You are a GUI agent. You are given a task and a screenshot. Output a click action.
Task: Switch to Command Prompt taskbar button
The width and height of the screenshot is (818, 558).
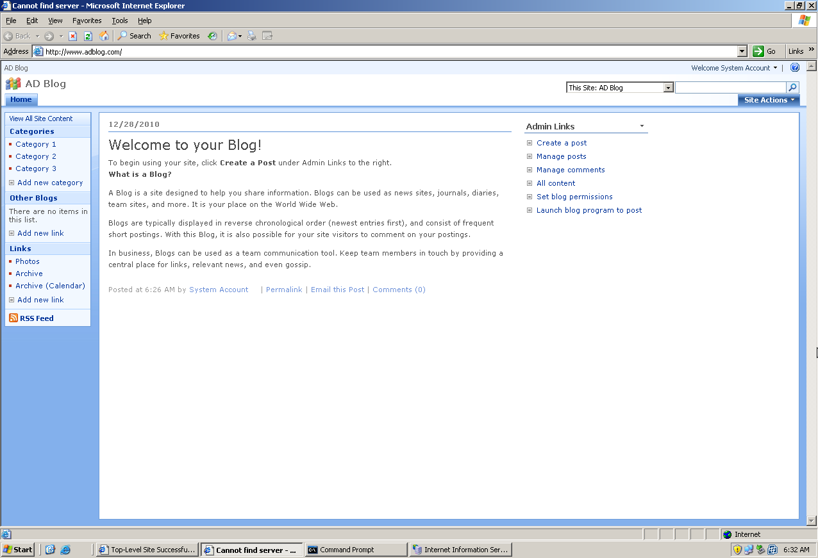(x=356, y=550)
